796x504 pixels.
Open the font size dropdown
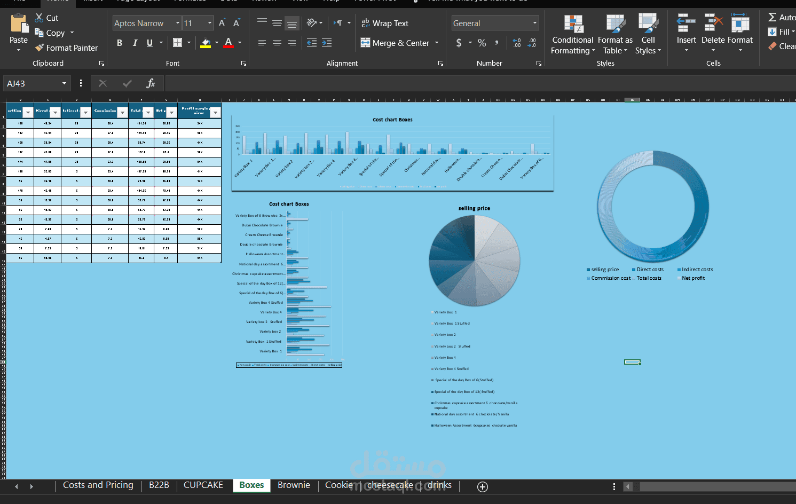(210, 23)
